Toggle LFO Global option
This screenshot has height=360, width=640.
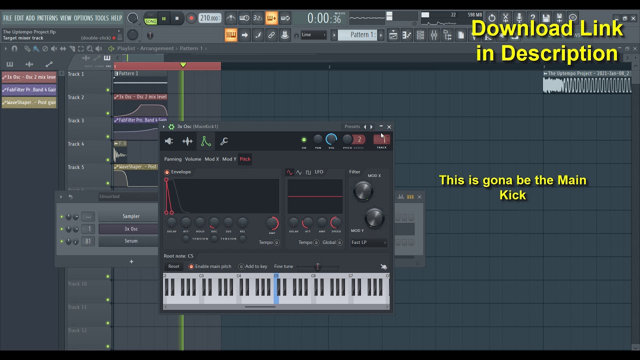(339, 242)
